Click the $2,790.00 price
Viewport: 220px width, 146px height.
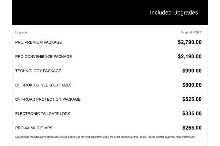189,42
